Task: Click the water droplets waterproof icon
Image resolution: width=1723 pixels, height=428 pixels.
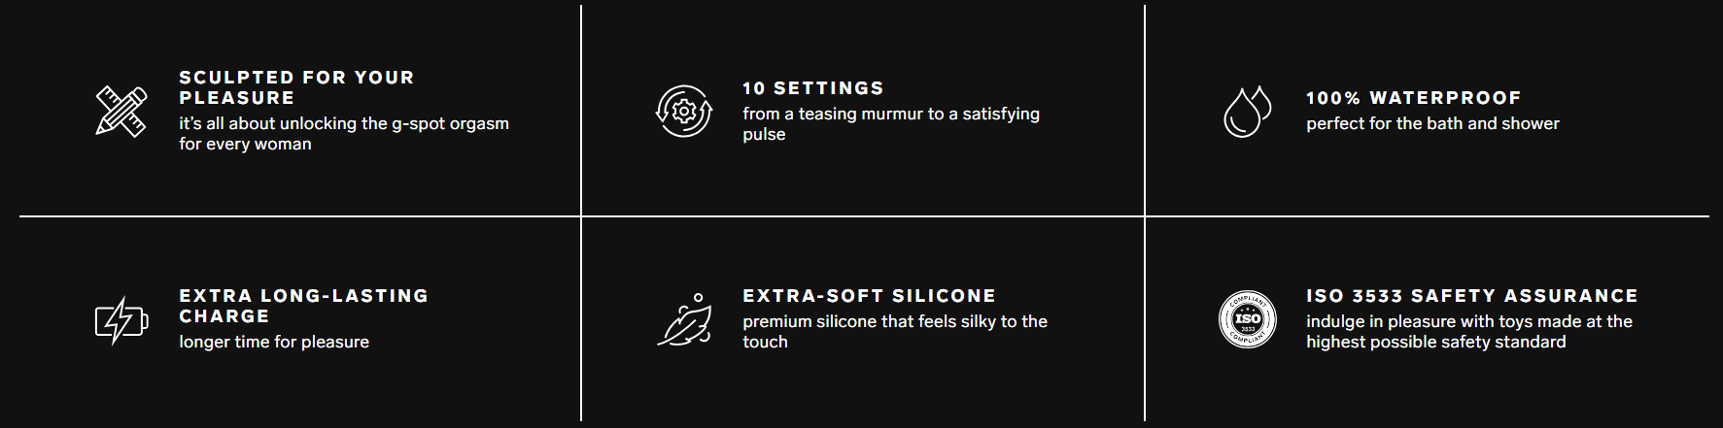Action: pos(1247,112)
